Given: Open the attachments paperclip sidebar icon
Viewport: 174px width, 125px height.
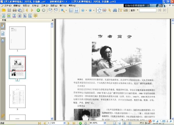Looking at the screenshot, I should coord(3,116).
